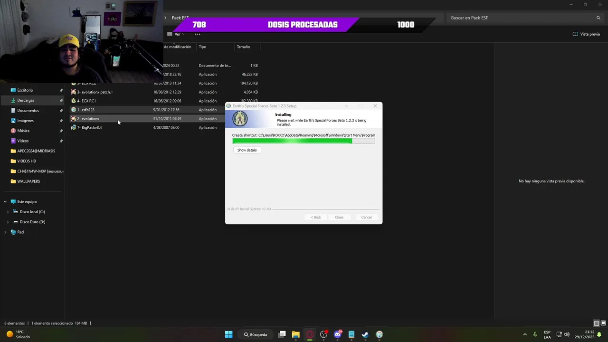Click the Descargas download arrow icon
This screenshot has width=608, height=342.
pyautogui.click(x=13, y=100)
